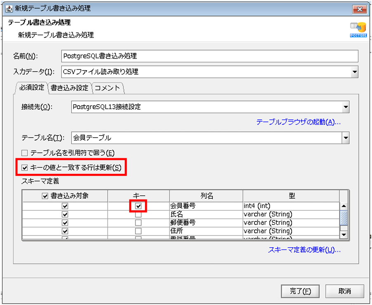
Task: Click the PostgreSQL adapter icon in header
Action: 358,29
